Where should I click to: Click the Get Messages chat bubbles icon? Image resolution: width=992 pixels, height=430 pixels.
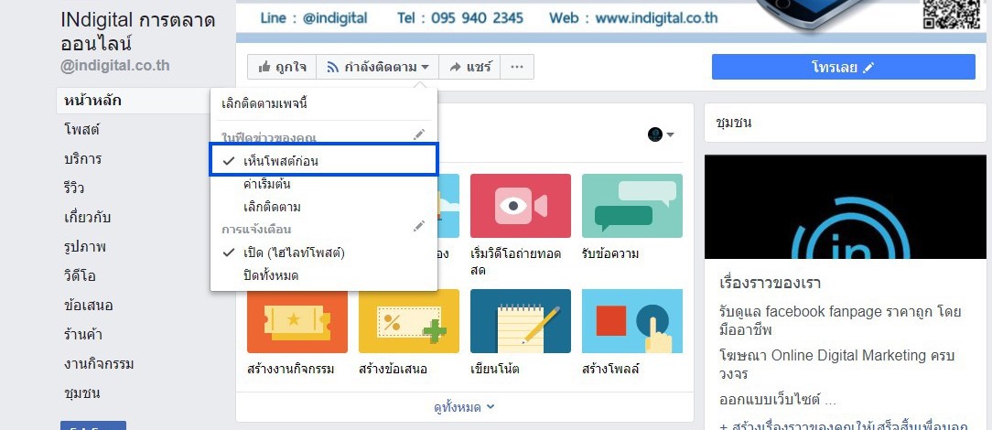[x=632, y=206]
